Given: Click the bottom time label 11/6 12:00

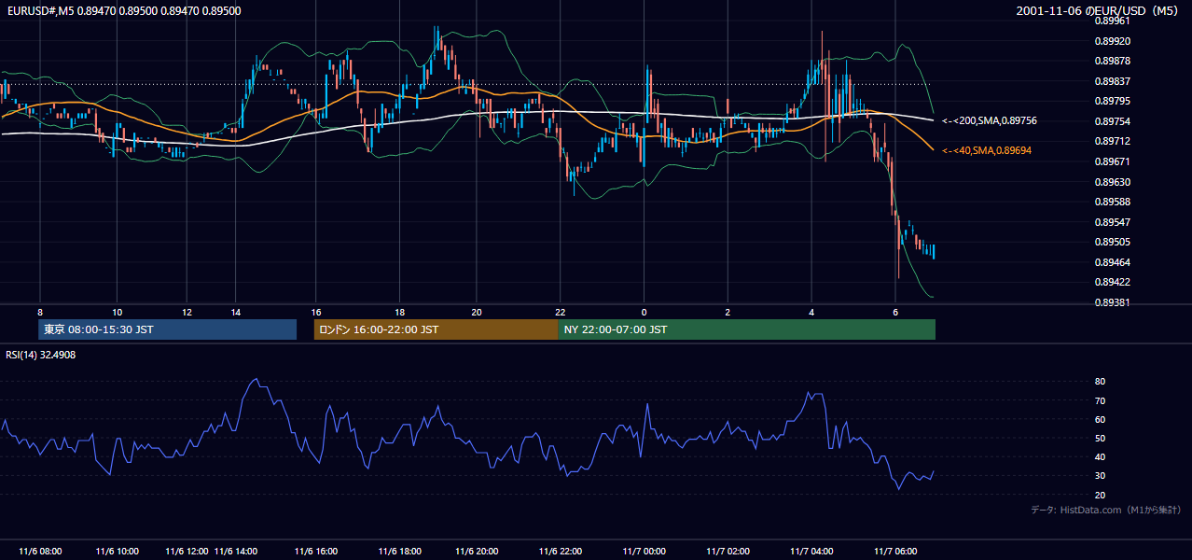Looking at the screenshot, I should 187,551.
